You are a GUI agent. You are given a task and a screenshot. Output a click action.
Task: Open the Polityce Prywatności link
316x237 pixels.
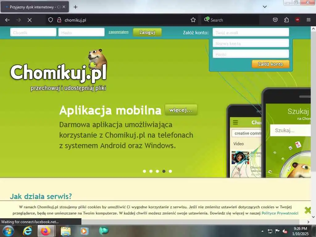pos(280,213)
